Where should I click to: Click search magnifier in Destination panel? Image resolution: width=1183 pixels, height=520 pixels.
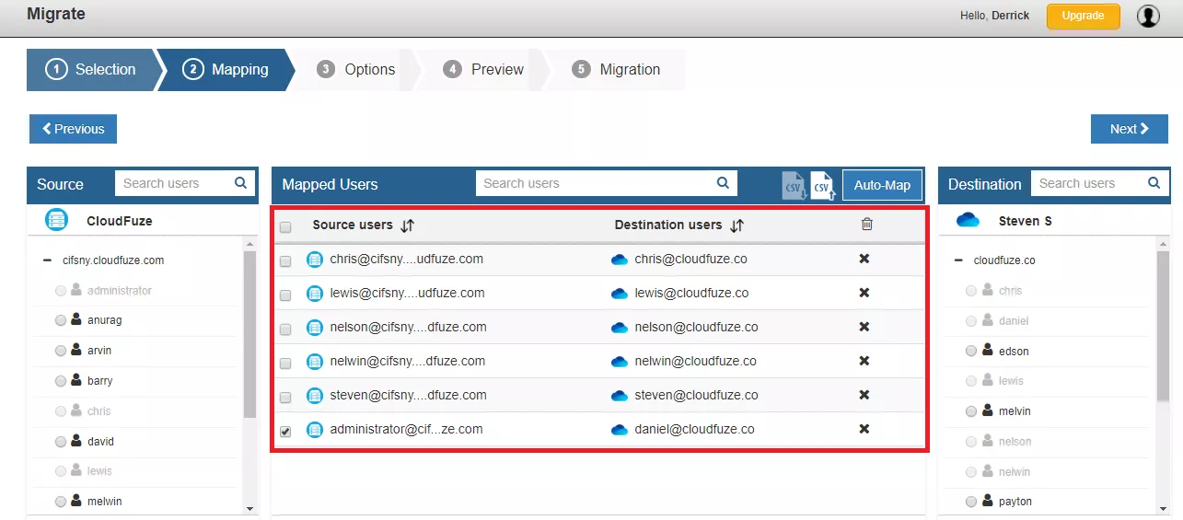[x=1154, y=183]
